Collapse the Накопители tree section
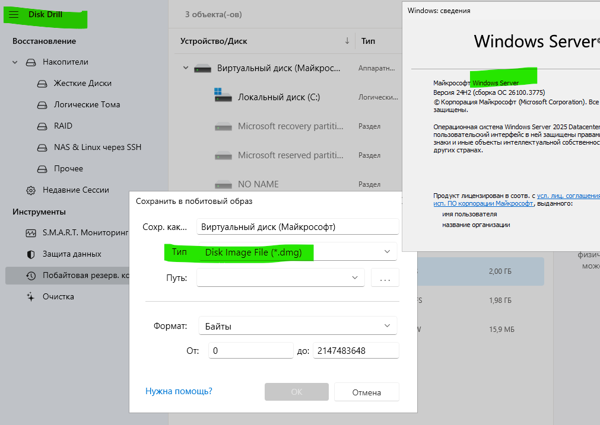 pos(15,62)
